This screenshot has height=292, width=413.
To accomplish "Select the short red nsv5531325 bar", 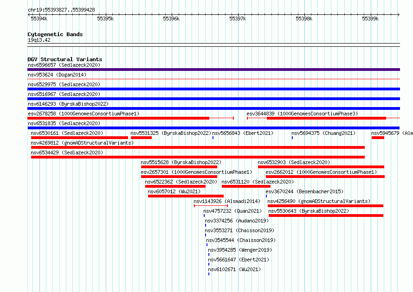I will point(141,138).
